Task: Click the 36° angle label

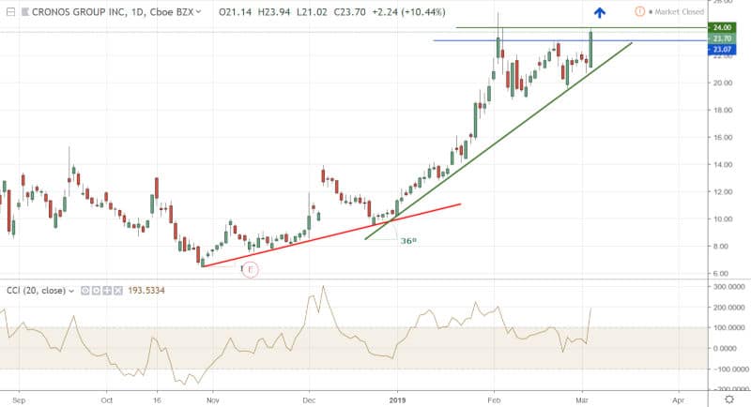Action: point(408,241)
